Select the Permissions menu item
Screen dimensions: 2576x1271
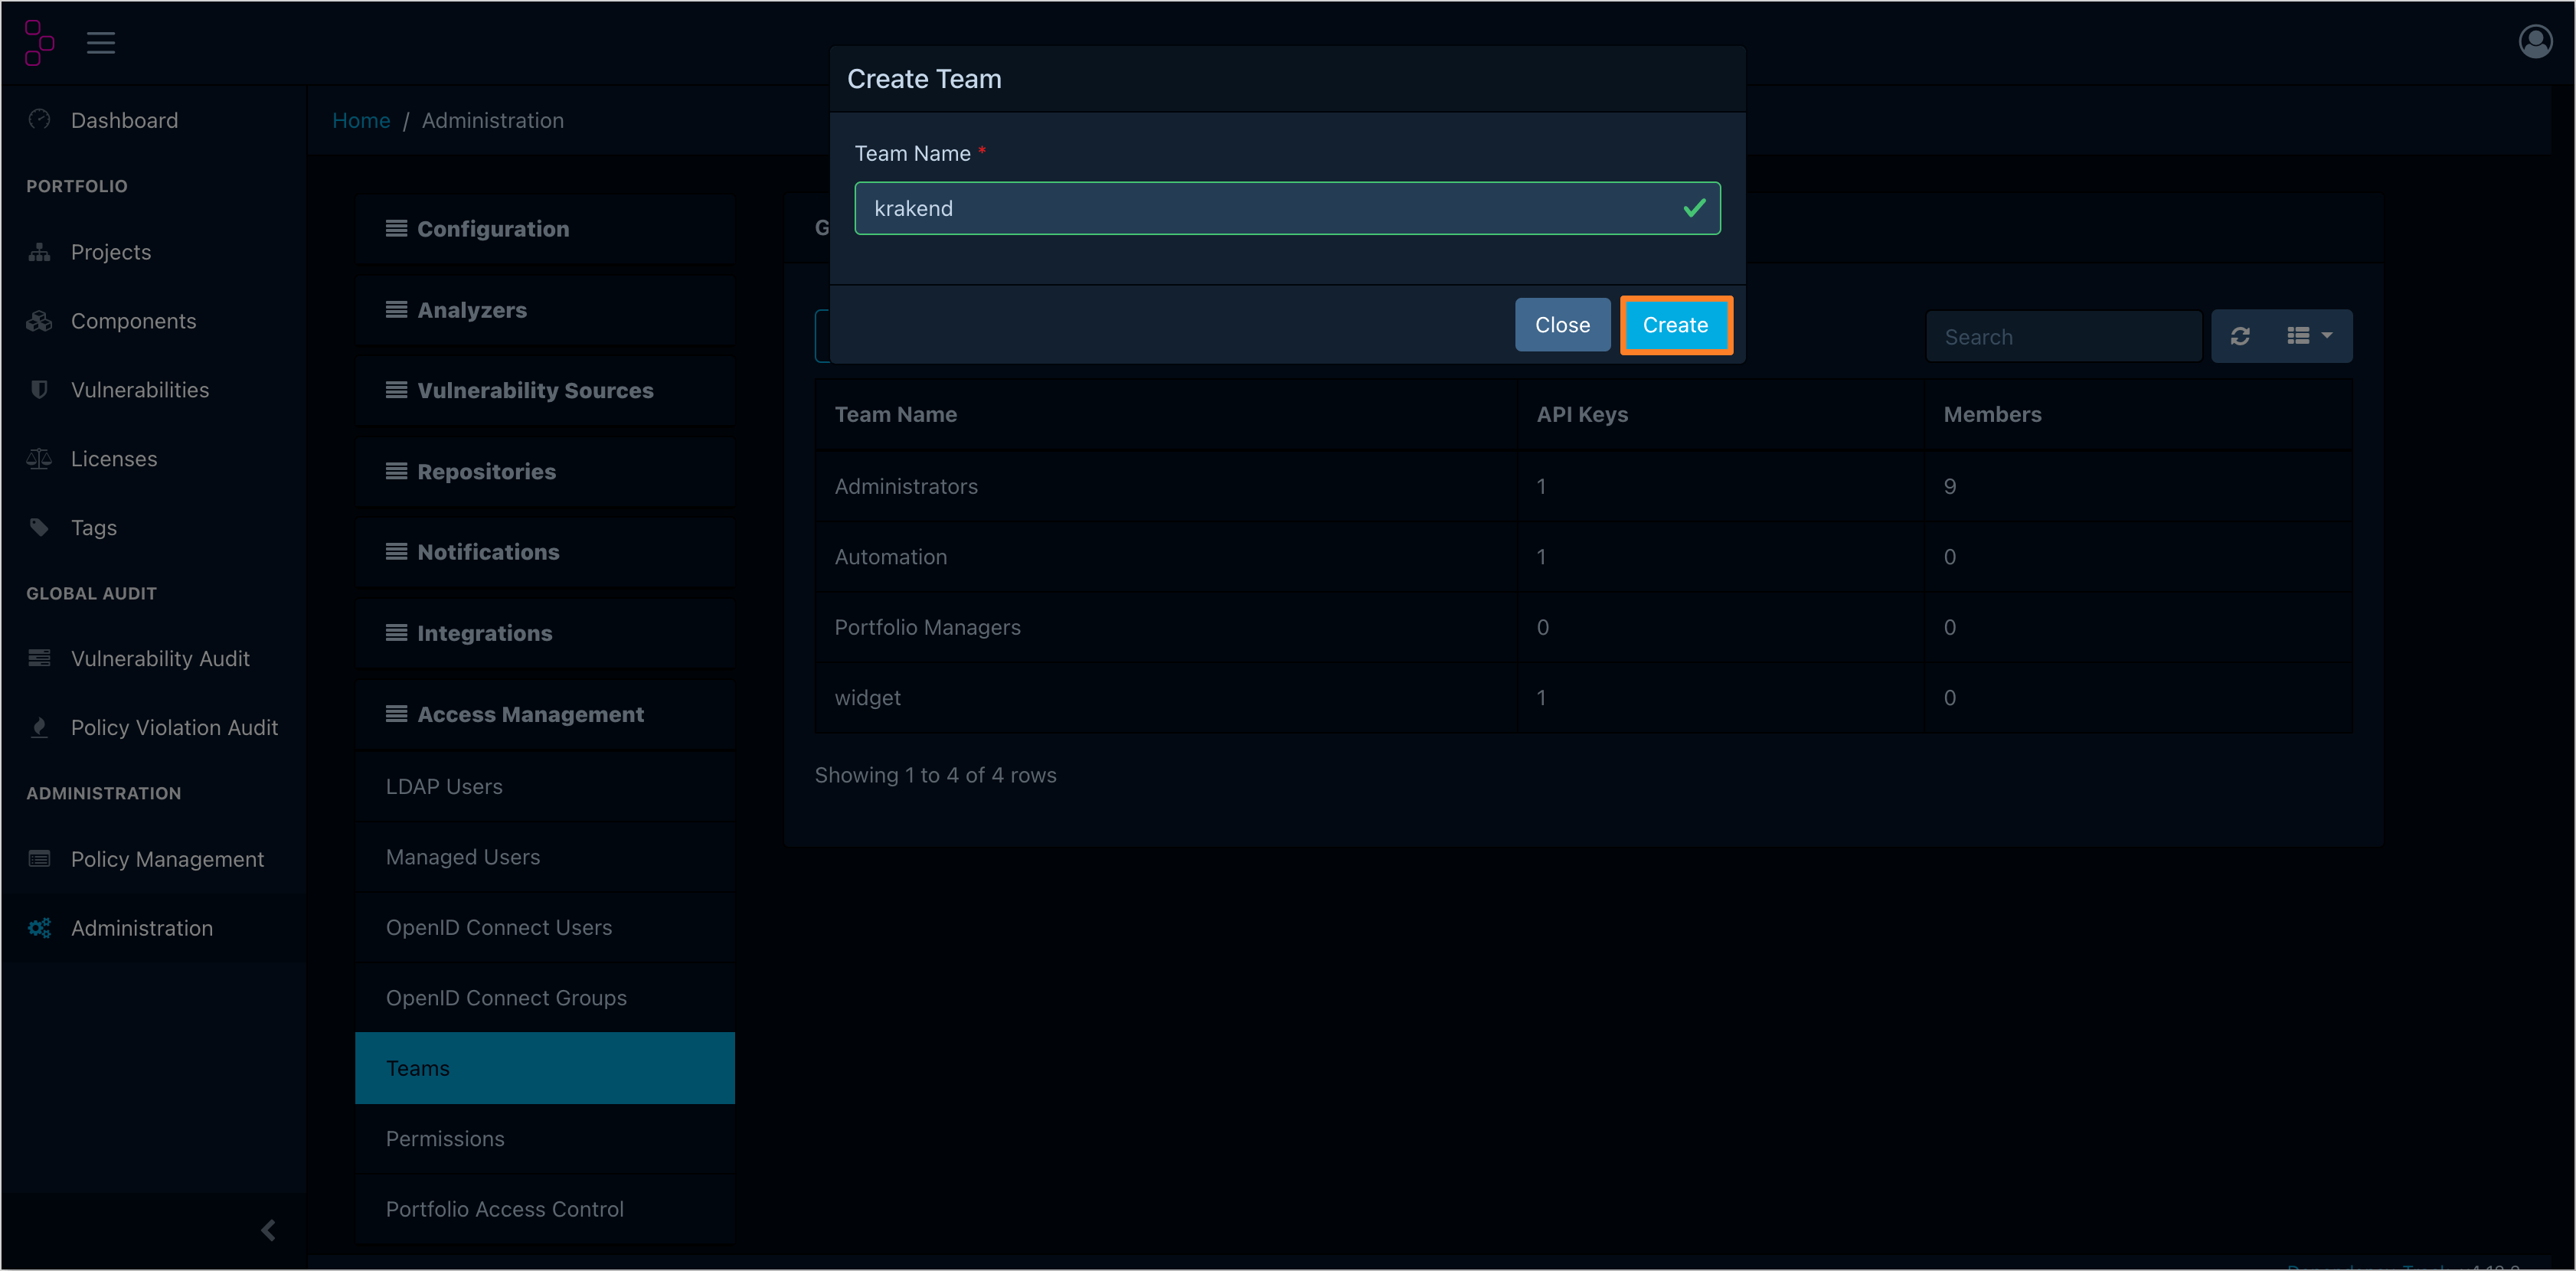click(445, 1138)
